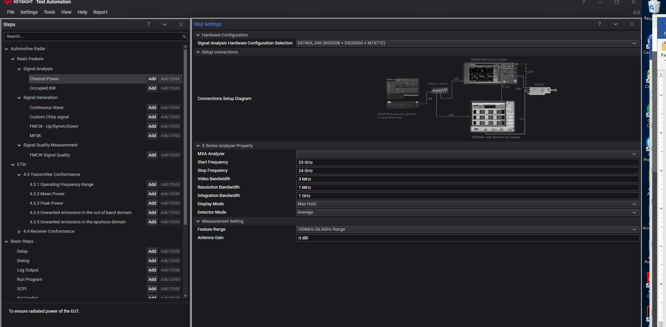Open the MXA Analyzer dropdown
Screen dimensions: 666x327
tap(468, 154)
